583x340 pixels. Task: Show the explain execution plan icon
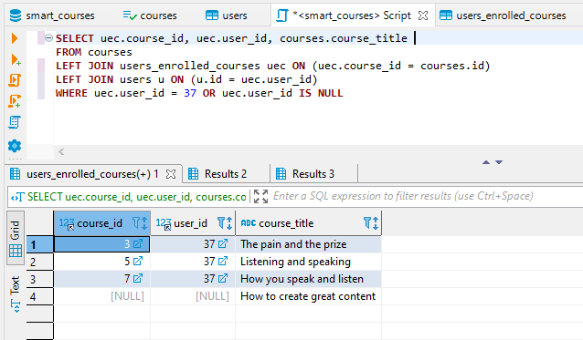click(x=15, y=122)
